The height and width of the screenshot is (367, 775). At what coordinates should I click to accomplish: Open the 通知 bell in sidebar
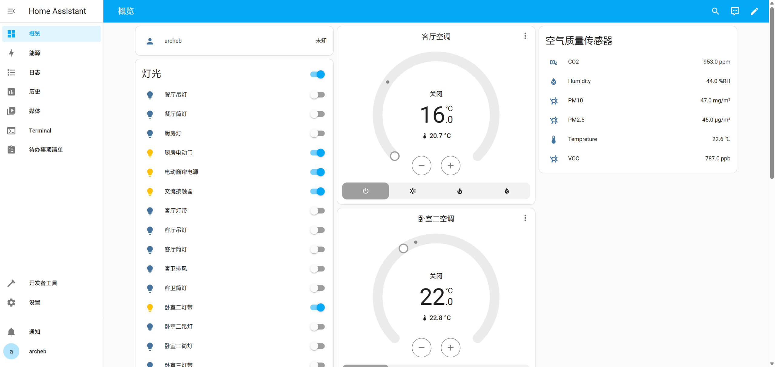click(x=11, y=332)
